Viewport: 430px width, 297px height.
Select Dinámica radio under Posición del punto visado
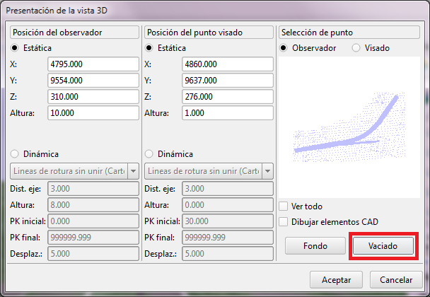(x=149, y=154)
